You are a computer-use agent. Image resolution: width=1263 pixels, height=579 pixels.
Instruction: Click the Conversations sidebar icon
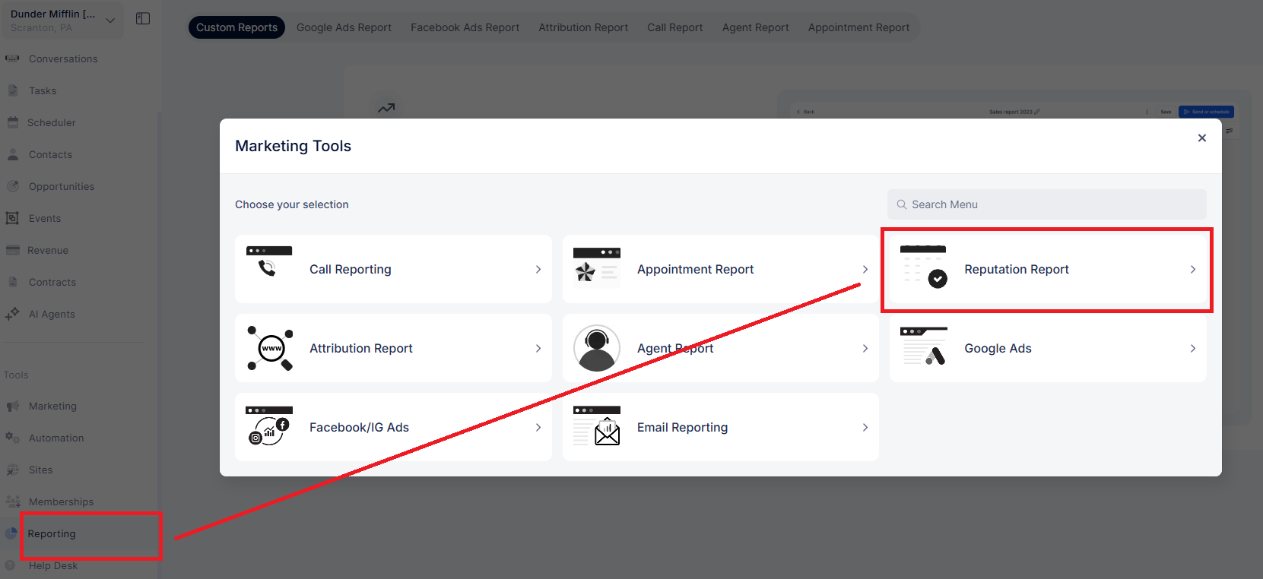[12, 59]
